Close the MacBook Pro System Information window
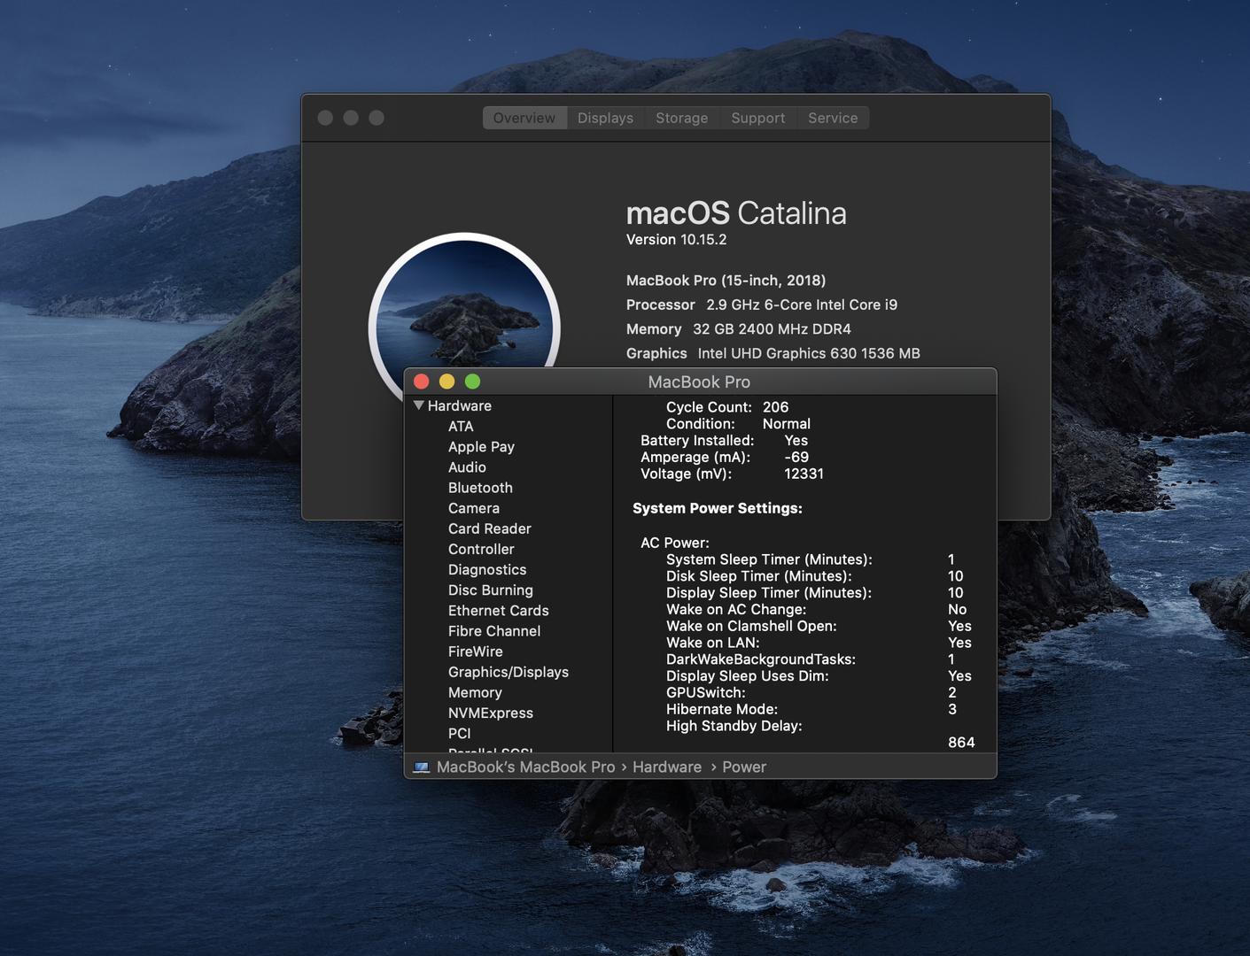Image resolution: width=1250 pixels, height=956 pixels. click(x=422, y=382)
